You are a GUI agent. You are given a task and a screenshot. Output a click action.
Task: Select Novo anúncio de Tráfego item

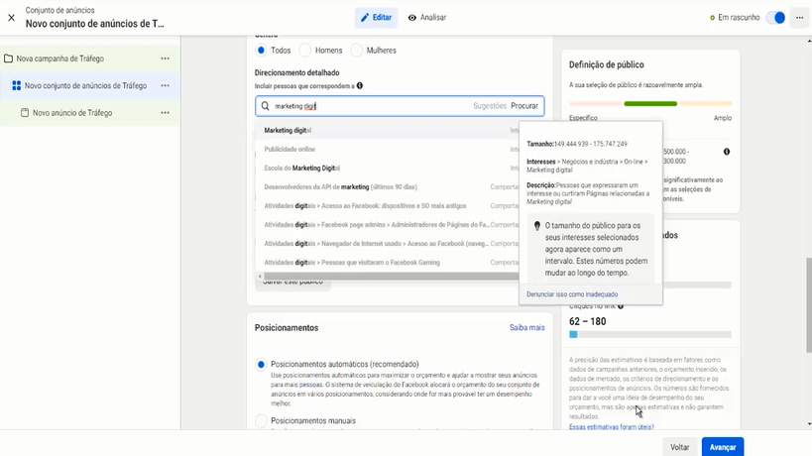pos(72,112)
